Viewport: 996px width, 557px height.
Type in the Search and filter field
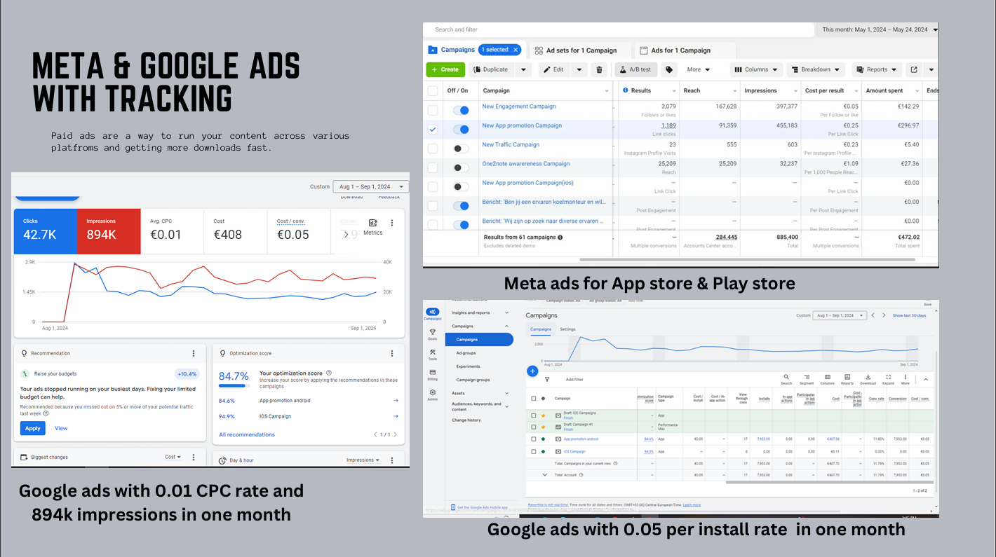[x=617, y=29]
